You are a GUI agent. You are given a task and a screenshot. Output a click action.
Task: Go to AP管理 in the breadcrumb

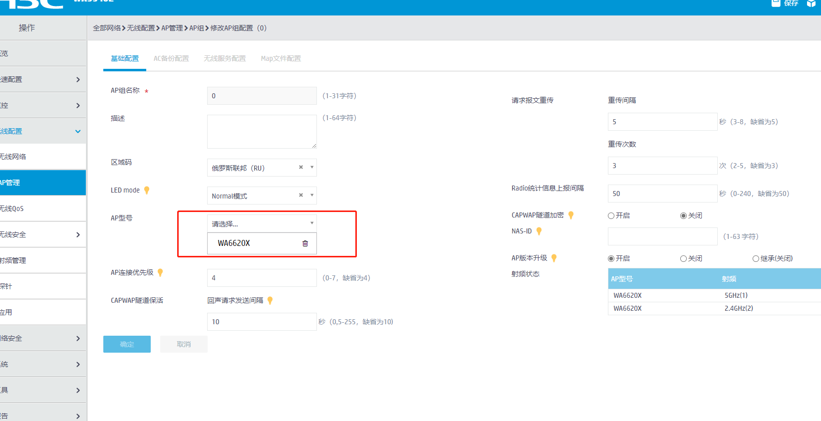172,28
